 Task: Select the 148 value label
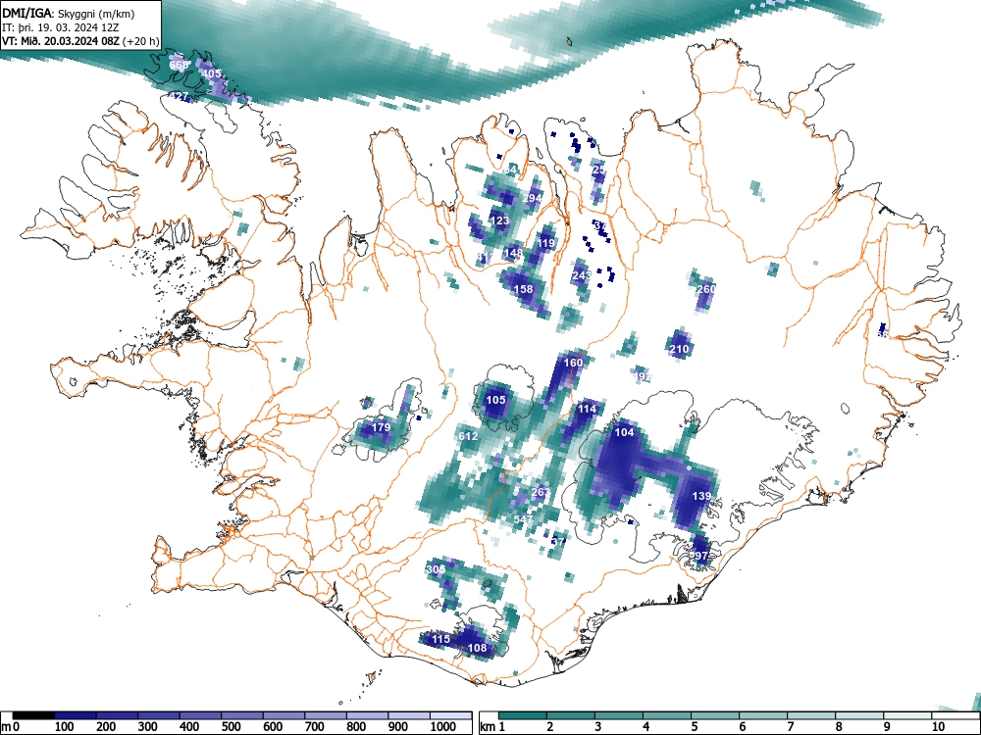512,253
